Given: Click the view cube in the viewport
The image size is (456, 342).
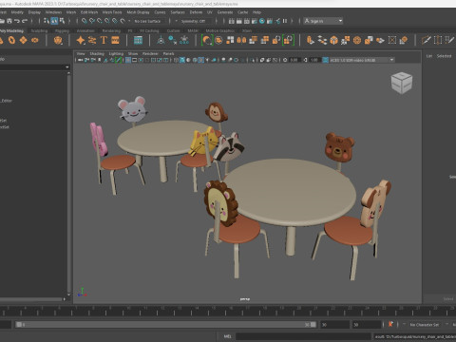Looking at the screenshot, I should [x=402, y=83].
